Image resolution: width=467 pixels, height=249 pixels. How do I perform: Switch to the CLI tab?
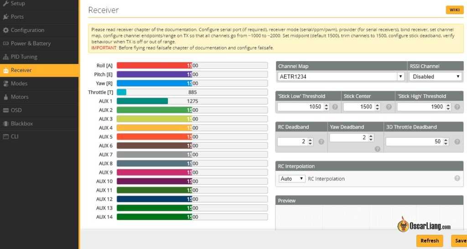15,136
